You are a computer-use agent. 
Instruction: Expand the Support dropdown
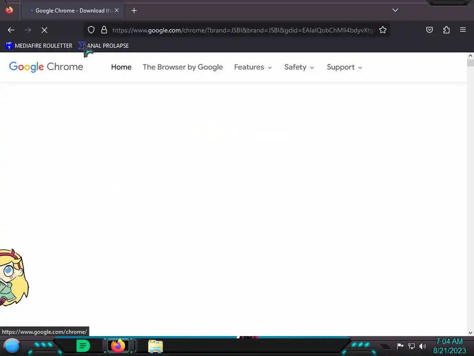[344, 67]
